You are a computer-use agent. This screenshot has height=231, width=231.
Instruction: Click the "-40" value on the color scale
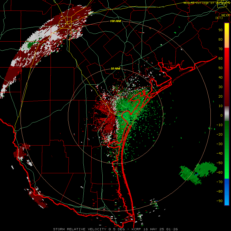(219, 153)
